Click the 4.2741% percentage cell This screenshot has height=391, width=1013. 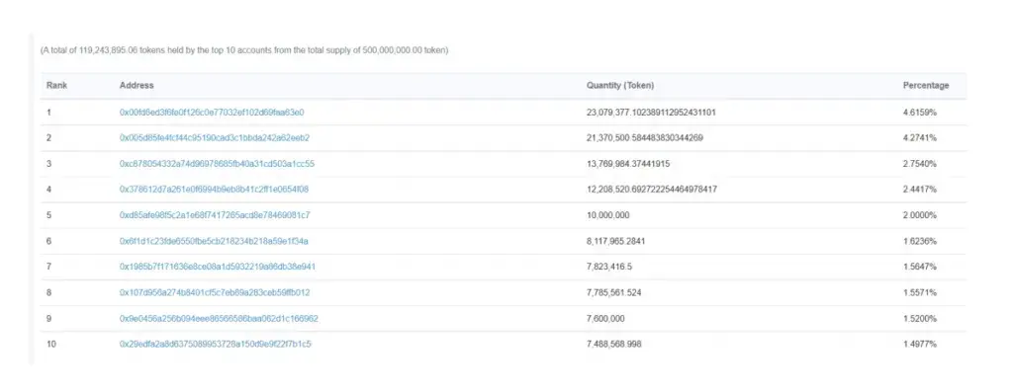pyautogui.click(x=920, y=138)
